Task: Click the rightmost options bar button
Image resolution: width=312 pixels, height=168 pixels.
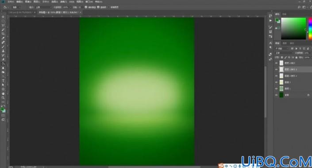Action: click(x=115, y=7)
